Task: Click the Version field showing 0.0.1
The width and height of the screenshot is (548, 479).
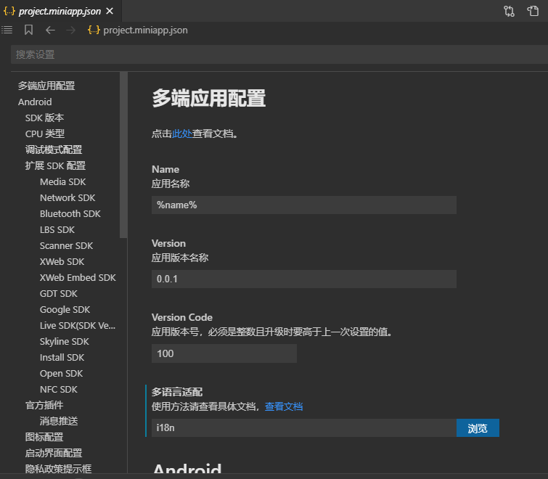Action: (303, 279)
